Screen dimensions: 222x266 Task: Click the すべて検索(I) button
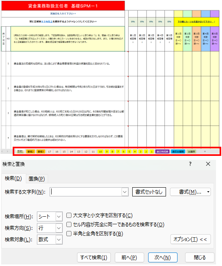click(x=94, y=258)
